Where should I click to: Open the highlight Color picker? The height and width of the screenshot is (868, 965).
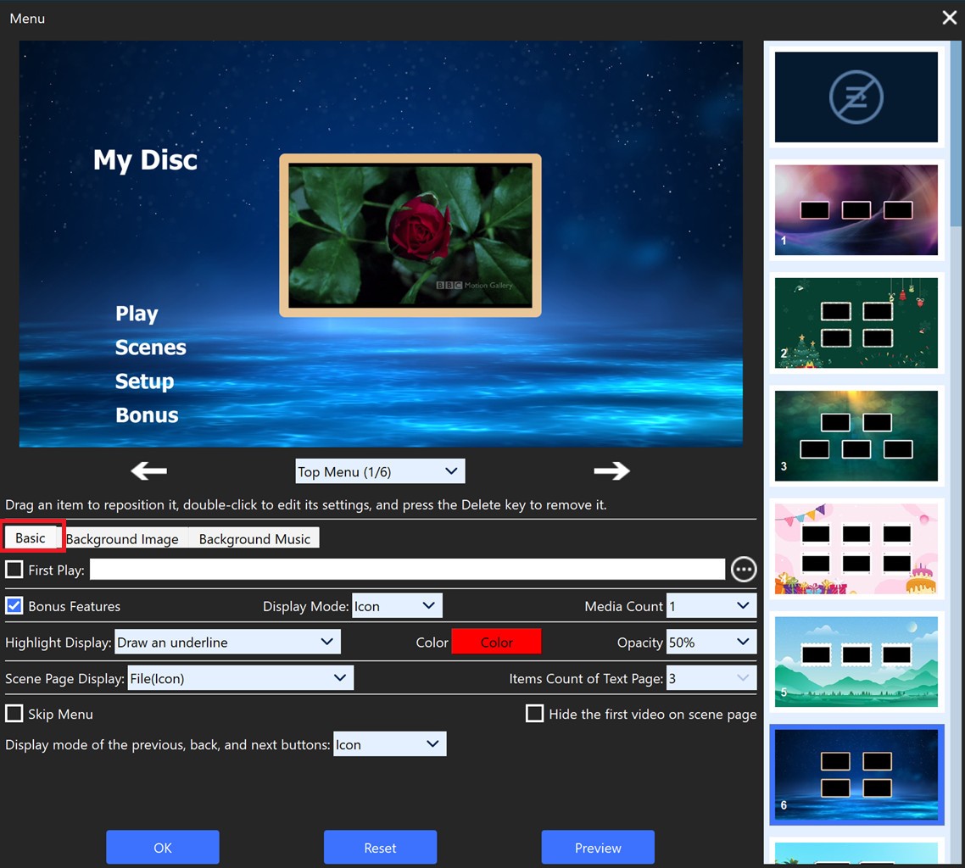click(x=496, y=642)
